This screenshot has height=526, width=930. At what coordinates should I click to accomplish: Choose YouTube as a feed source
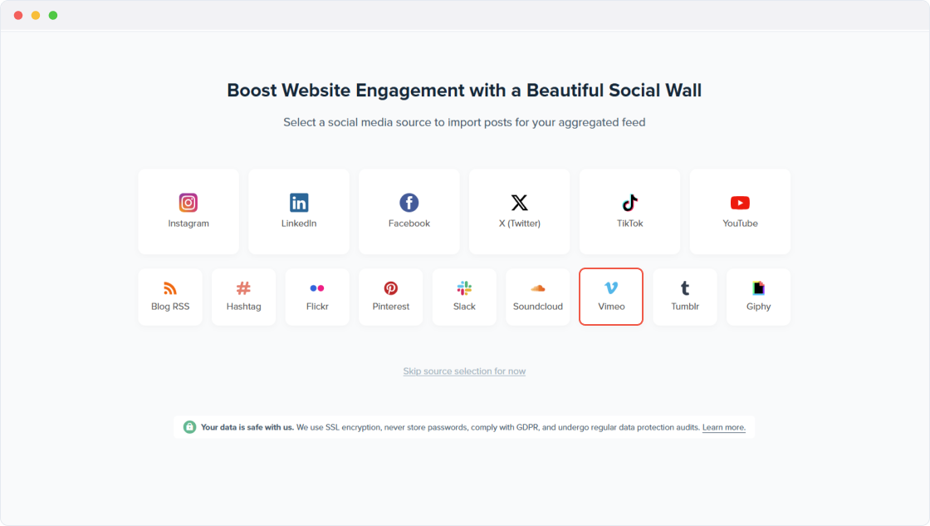tap(739, 211)
